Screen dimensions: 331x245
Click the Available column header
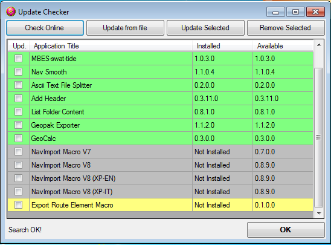[x=283, y=46]
